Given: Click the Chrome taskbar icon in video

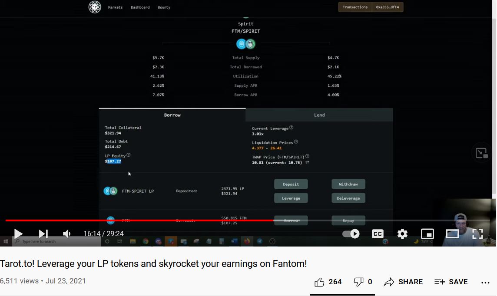Looking at the screenshot, I should 146,241.
